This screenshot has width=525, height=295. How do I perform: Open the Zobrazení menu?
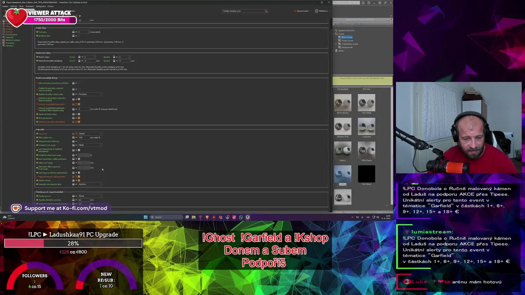pyautogui.click(x=30, y=6)
